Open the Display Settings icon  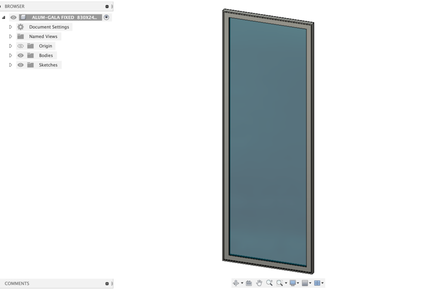(293, 283)
